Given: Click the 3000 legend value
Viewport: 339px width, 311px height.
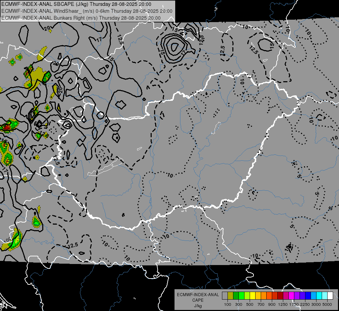Looking at the screenshot, I should click(316, 304).
